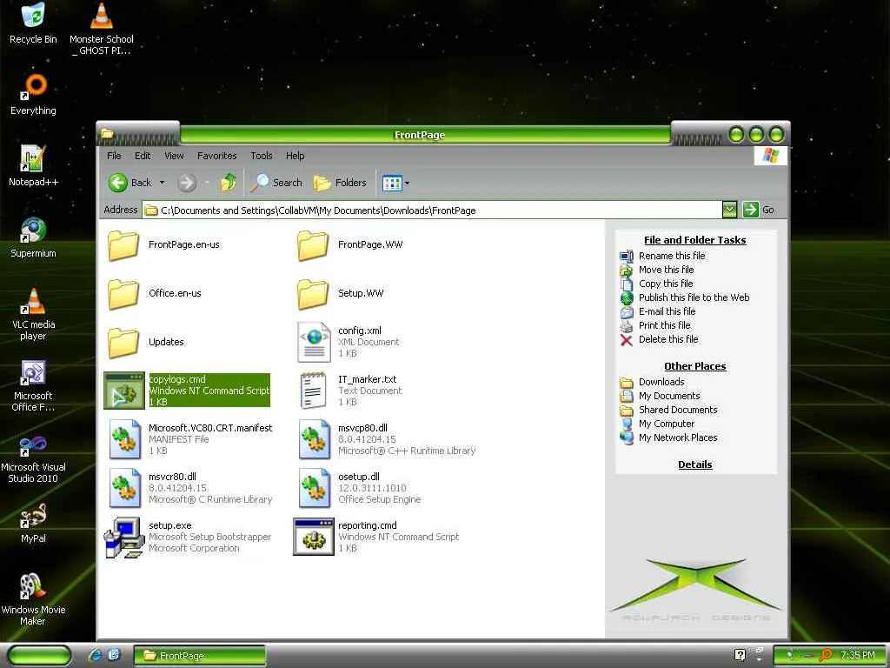Select the Office.en-us folder icon

point(123,294)
